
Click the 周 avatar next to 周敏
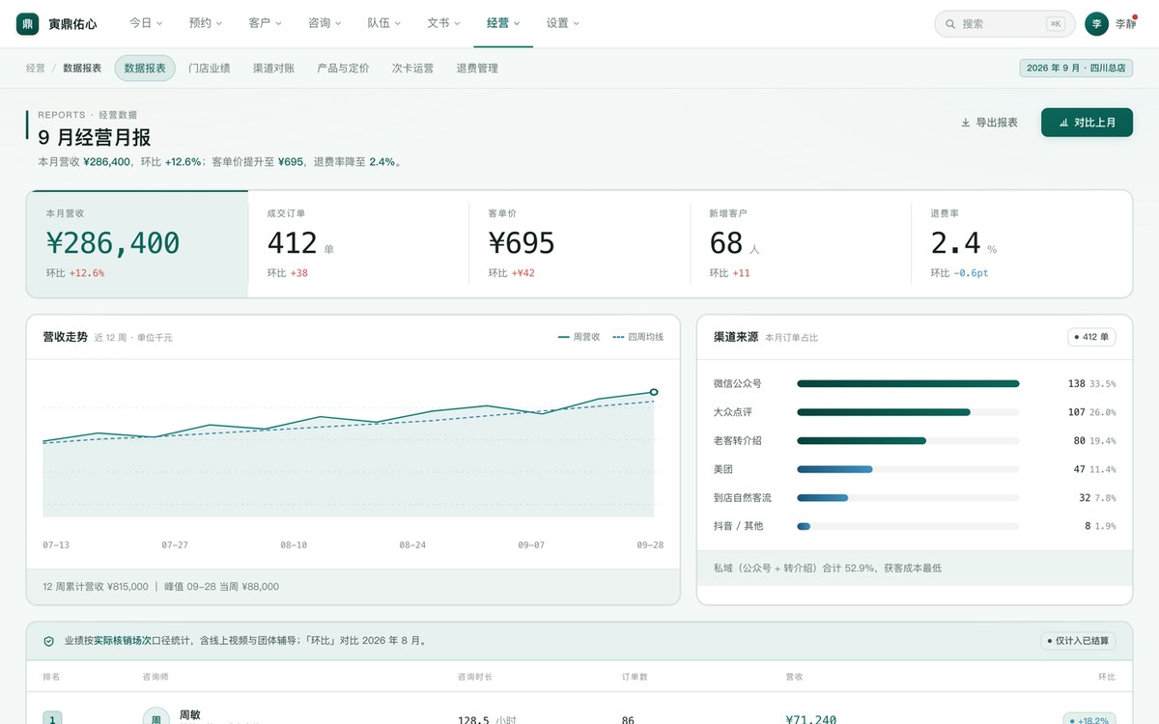[156, 718]
